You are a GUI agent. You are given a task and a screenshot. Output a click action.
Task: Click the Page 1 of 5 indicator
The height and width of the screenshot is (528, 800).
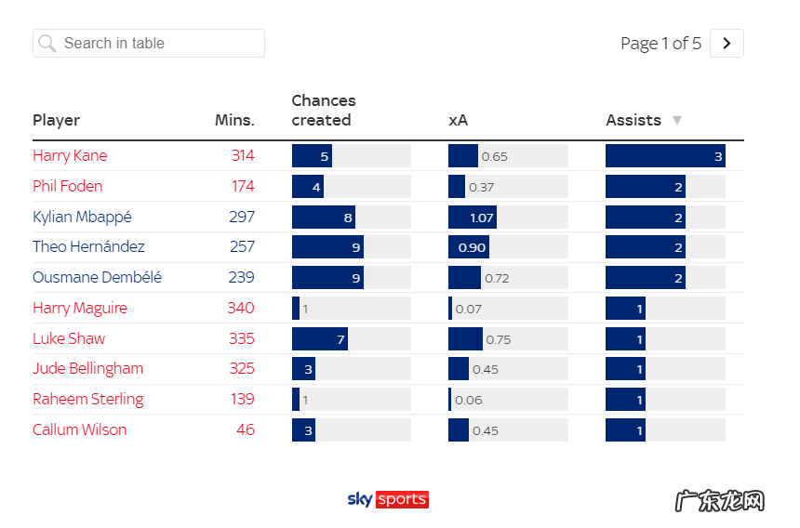click(660, 44)
